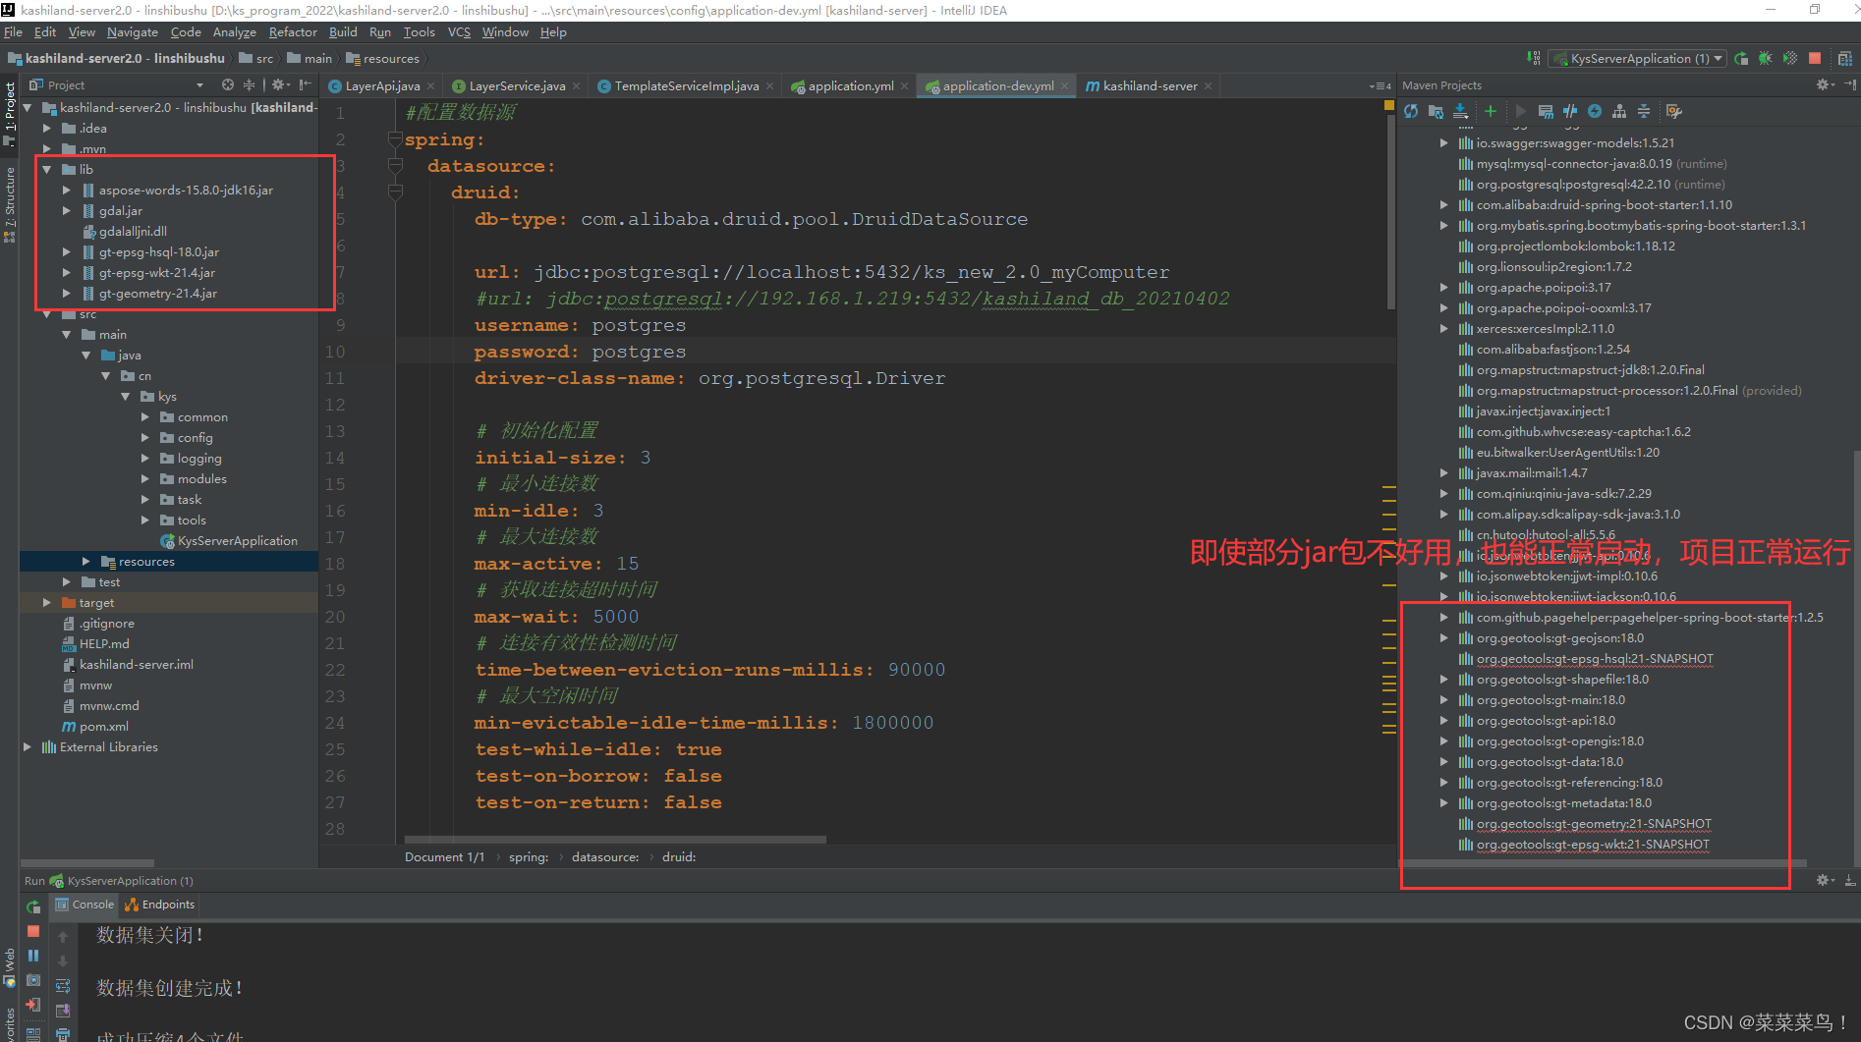Open Maven settings wrench icon
Screen dimensions: 1861x1042
tap(1674, 111)
